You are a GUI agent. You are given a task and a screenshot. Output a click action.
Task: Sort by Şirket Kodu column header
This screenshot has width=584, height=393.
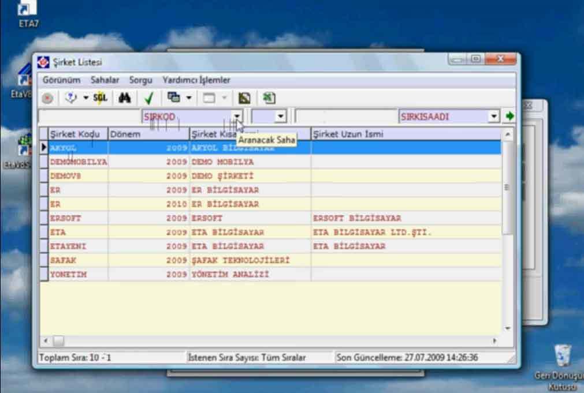click(78, 134)
